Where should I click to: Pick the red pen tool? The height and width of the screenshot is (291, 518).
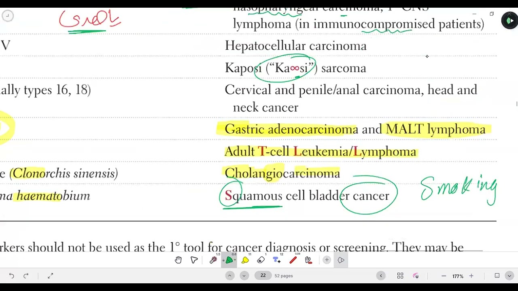[x=293, y=260]
